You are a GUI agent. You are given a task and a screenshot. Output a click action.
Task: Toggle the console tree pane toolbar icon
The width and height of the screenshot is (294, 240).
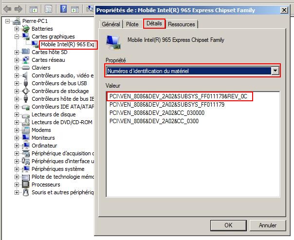tap(34, 9)
